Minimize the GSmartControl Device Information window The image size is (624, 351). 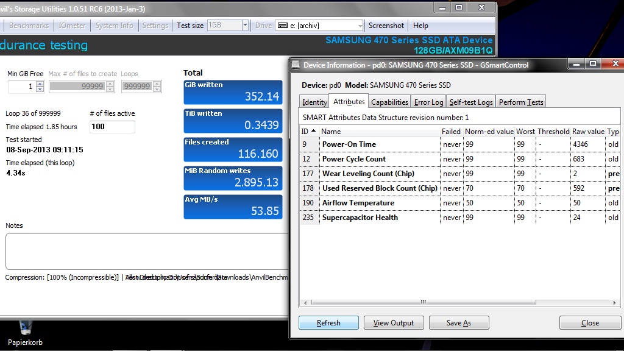(x=576, y=63)
